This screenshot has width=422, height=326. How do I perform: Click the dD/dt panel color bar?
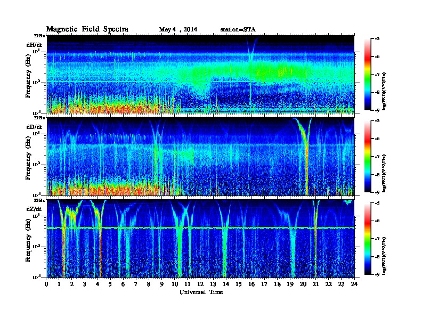[368, 156]
